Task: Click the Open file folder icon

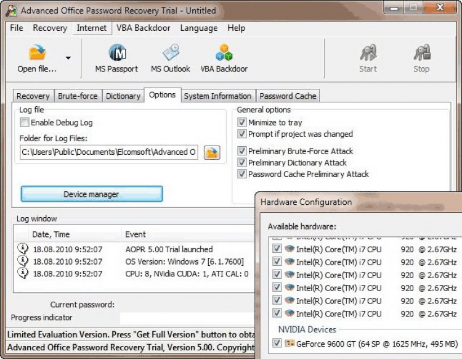Action: [38, 53]
